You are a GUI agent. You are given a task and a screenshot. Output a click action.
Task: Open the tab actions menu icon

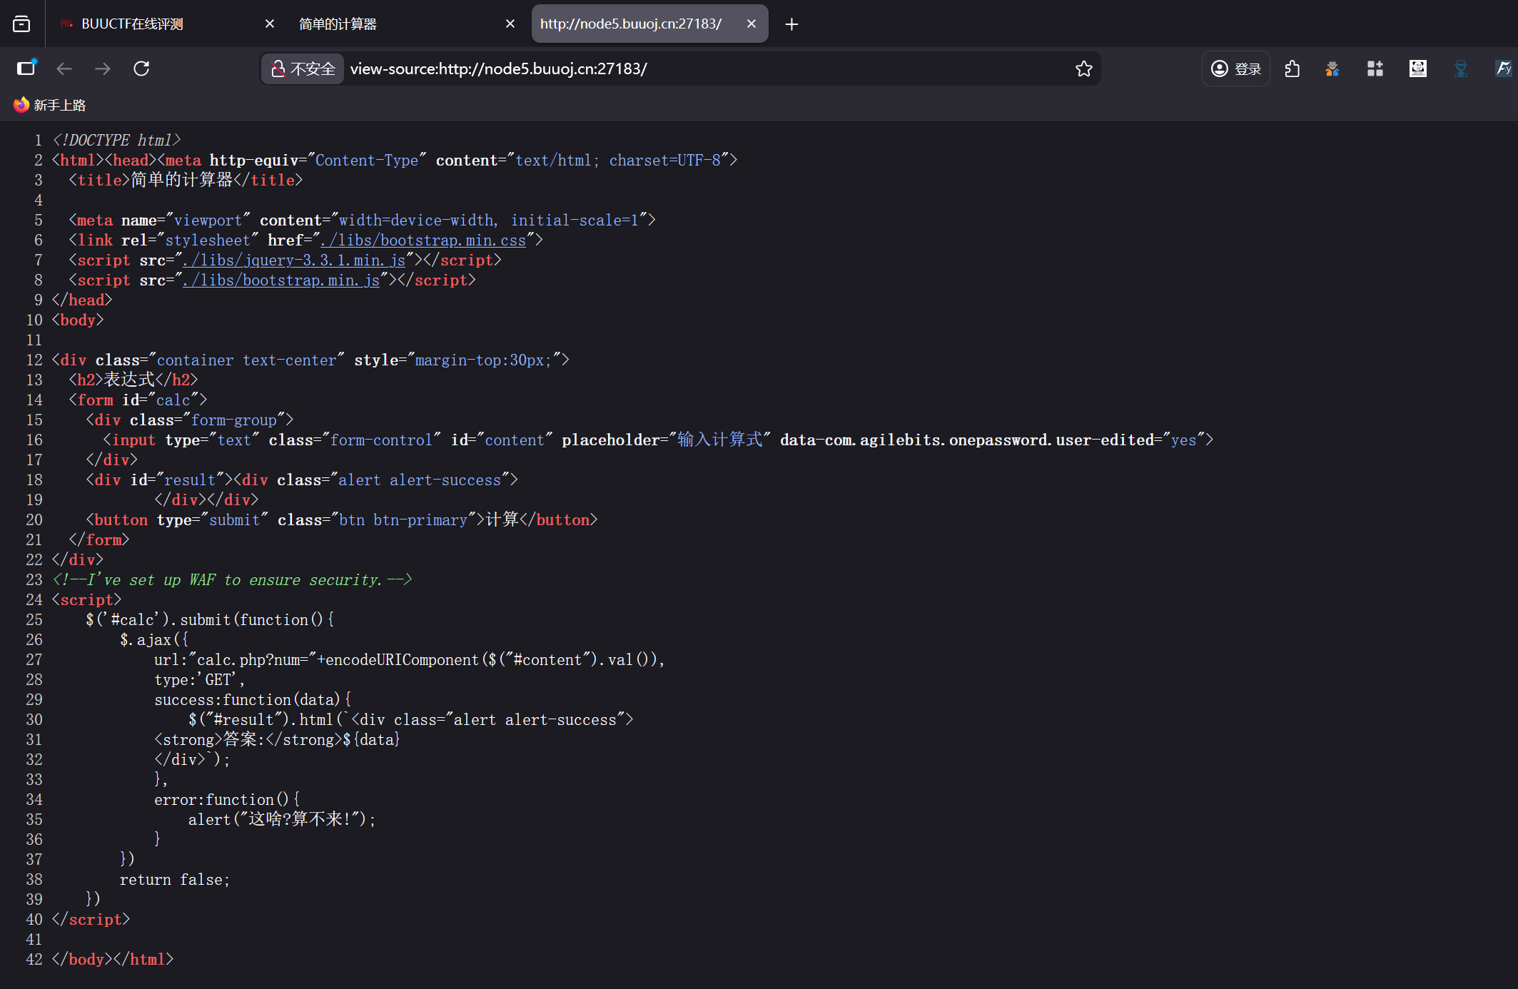[21, 24]
